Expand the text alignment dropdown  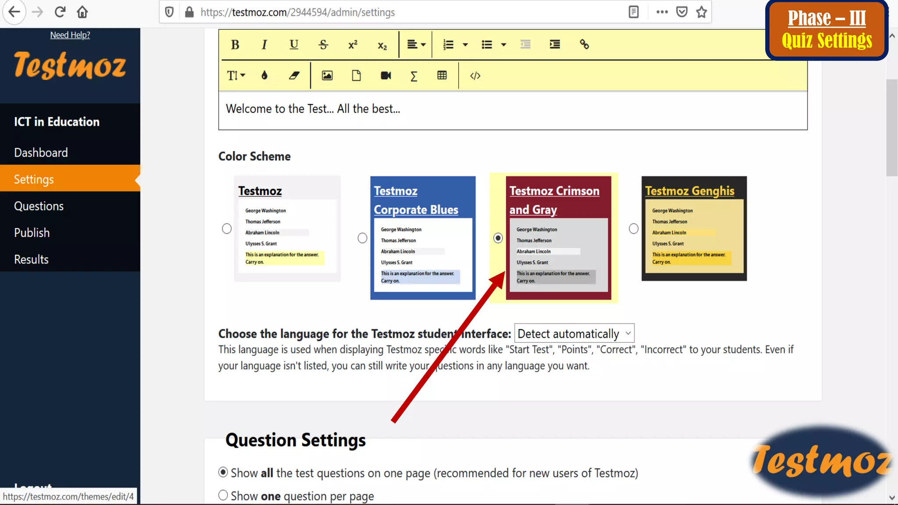416,44
